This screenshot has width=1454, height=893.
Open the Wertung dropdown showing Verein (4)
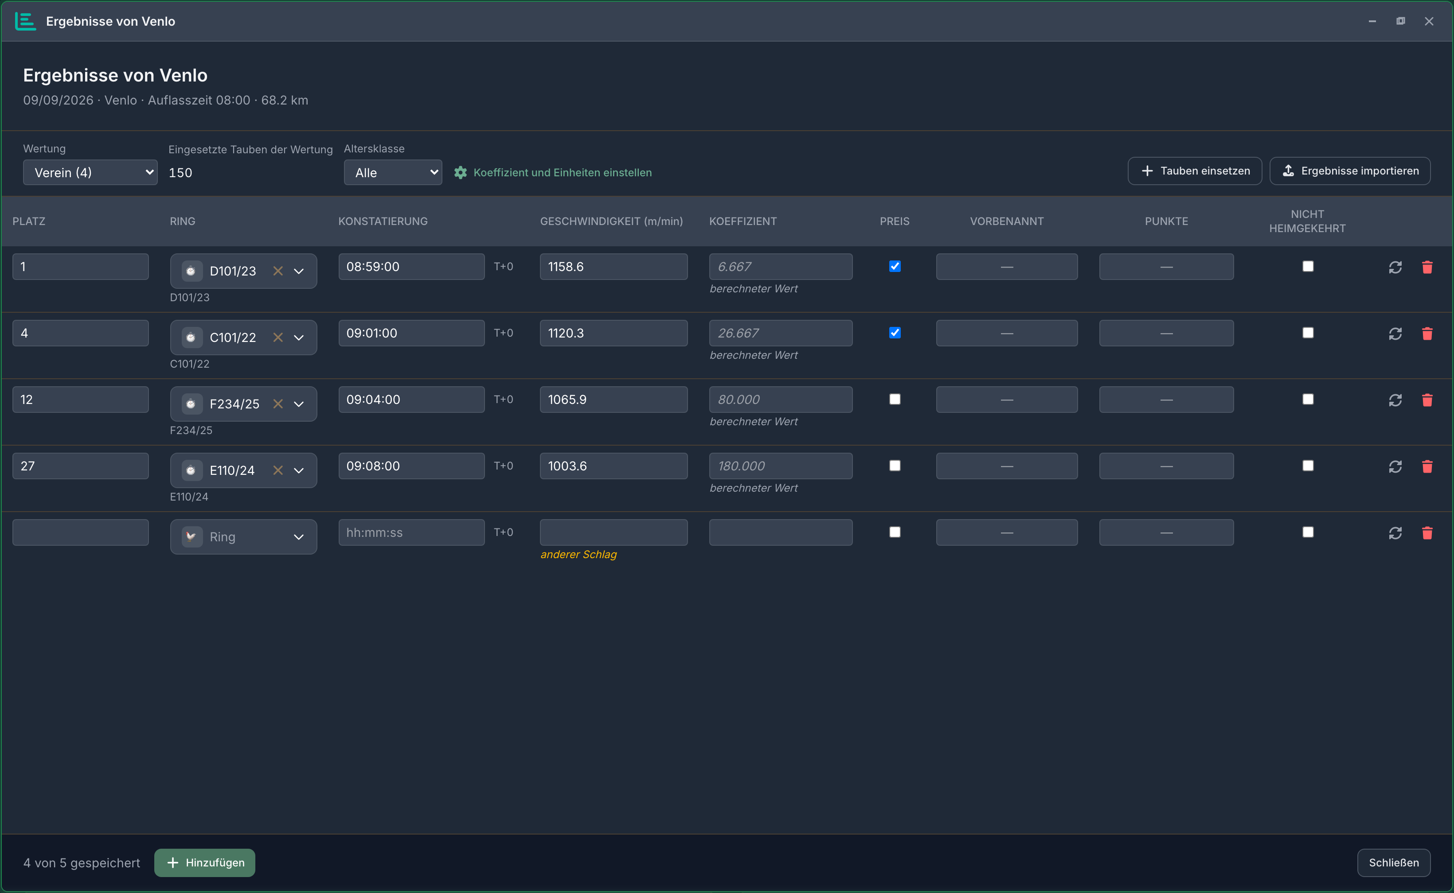click(x=90, y=172)
